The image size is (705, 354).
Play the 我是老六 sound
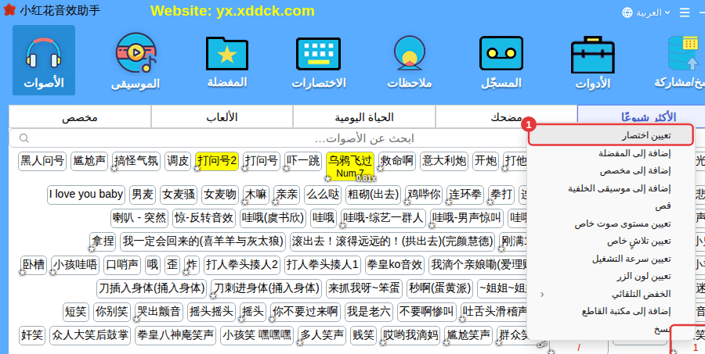(369, 312)
